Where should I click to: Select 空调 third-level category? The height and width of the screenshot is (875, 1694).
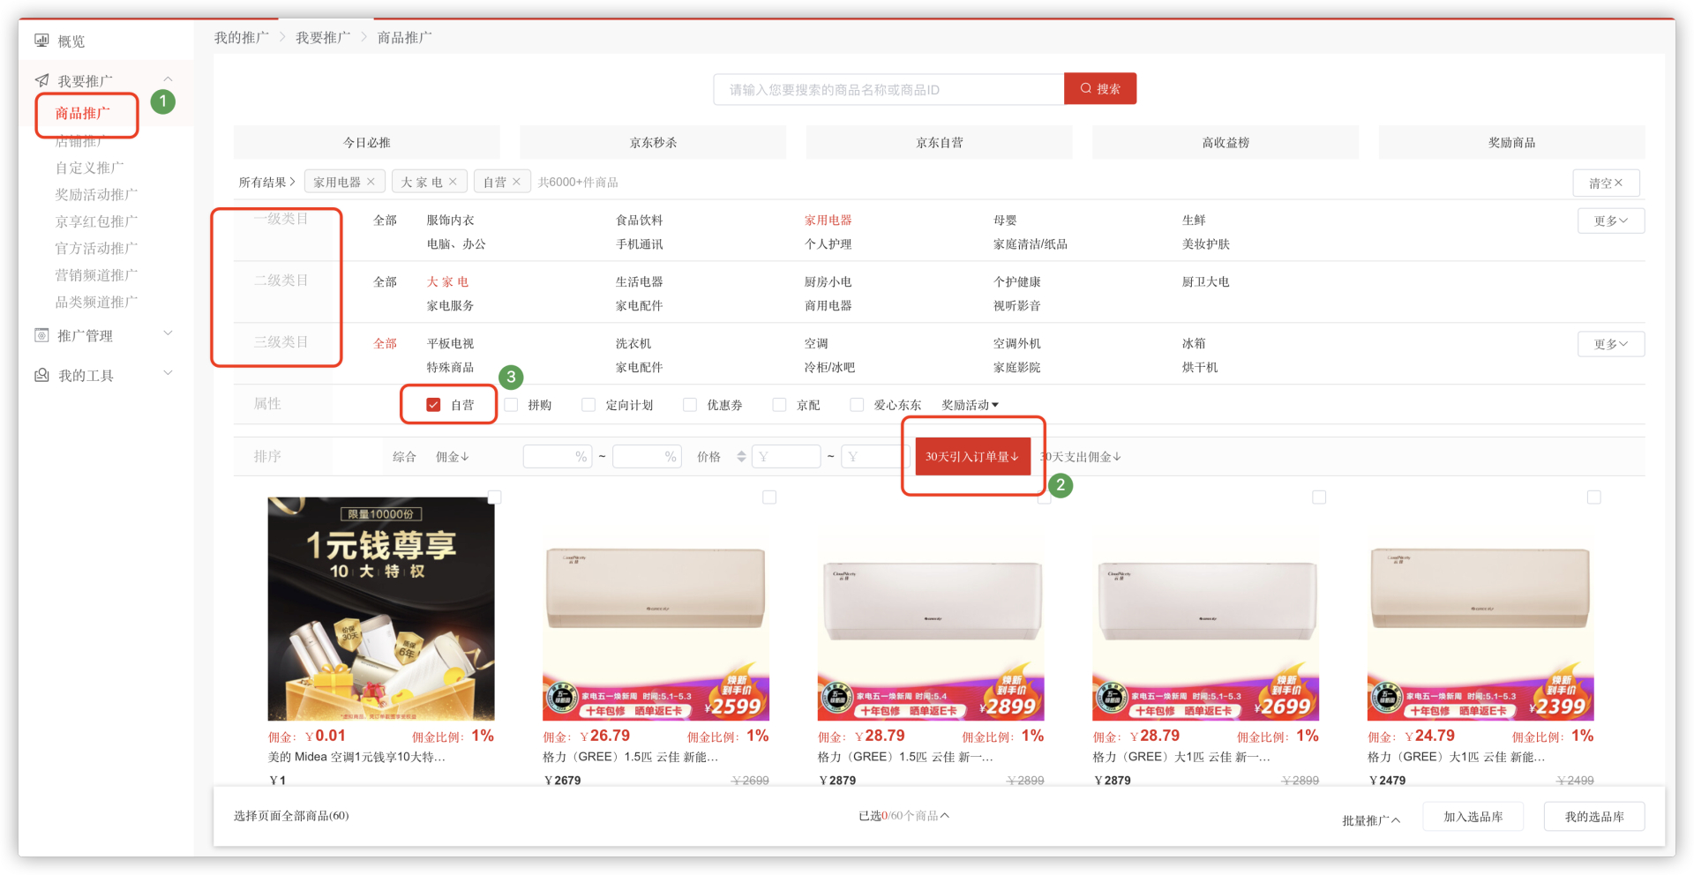(816, 343)
